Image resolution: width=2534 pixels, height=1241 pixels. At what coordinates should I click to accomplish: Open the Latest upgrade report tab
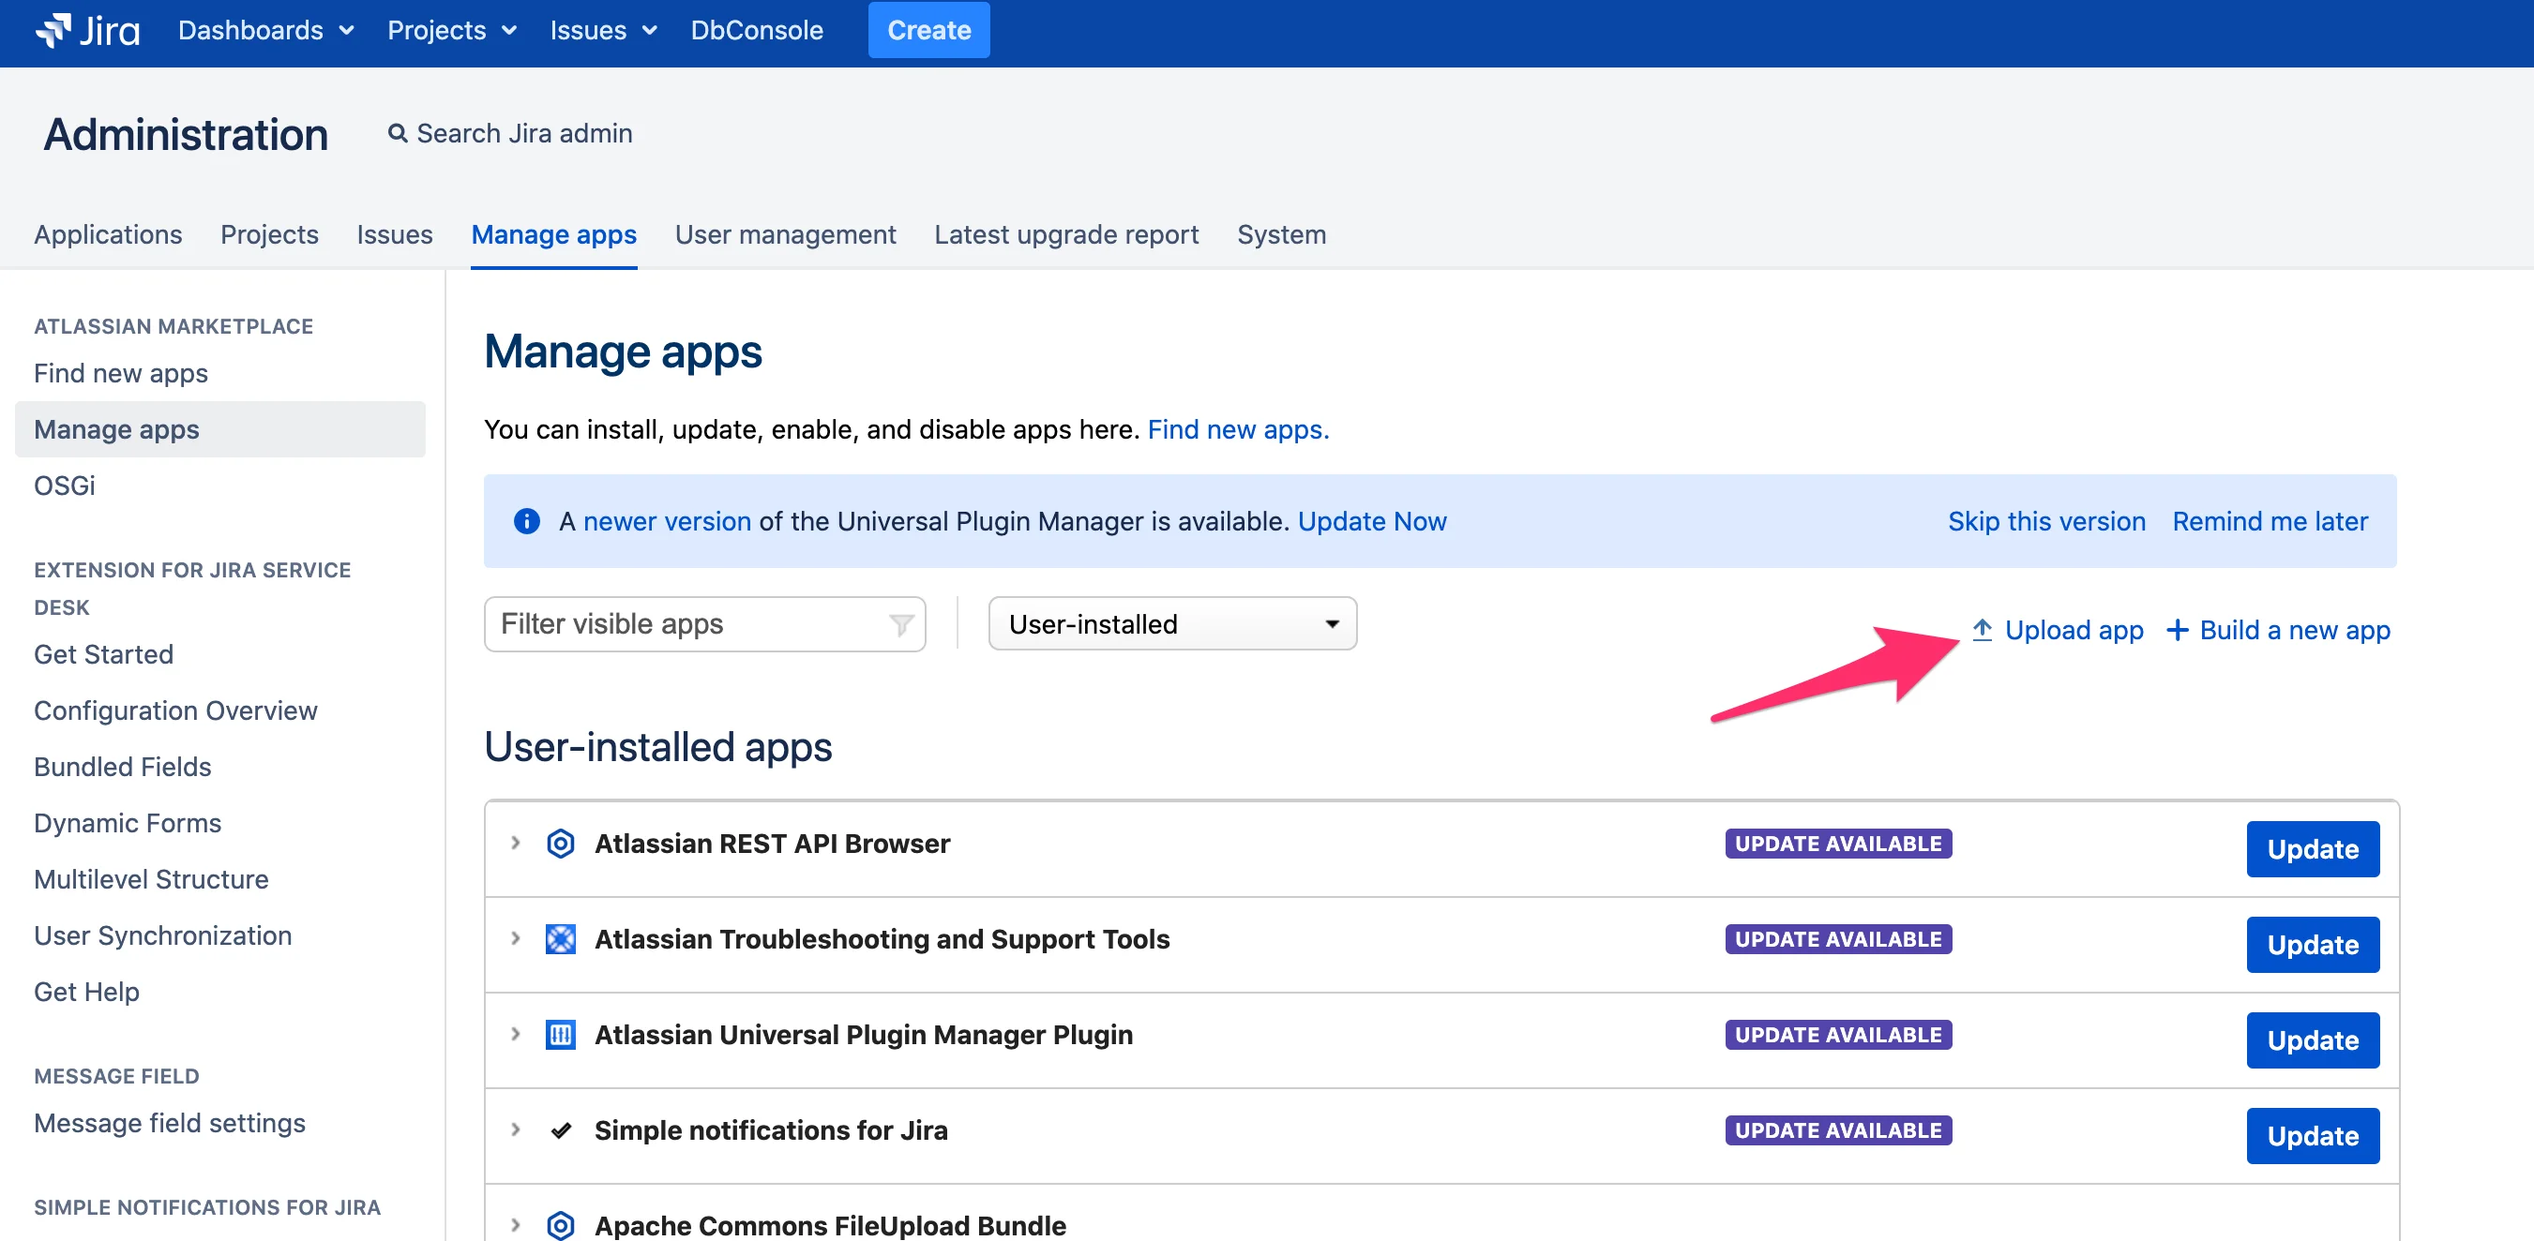[1066, 235]
